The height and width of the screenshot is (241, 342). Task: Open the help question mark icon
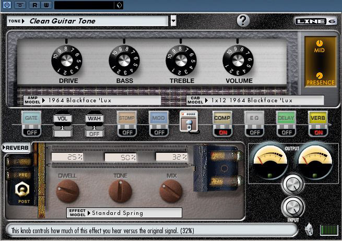pos(243,21)
